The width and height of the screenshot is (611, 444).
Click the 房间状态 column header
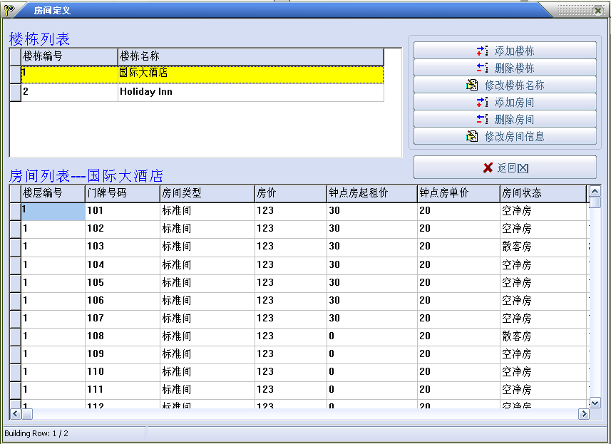pyautogui.click(x=542, y=193)
